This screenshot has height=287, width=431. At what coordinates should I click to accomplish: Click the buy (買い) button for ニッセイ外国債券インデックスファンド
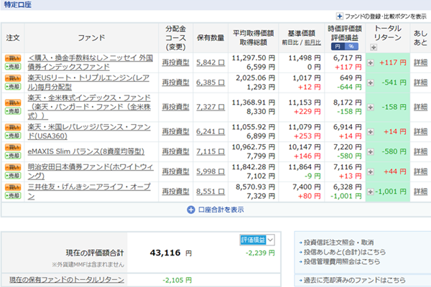tap(13, 57)
